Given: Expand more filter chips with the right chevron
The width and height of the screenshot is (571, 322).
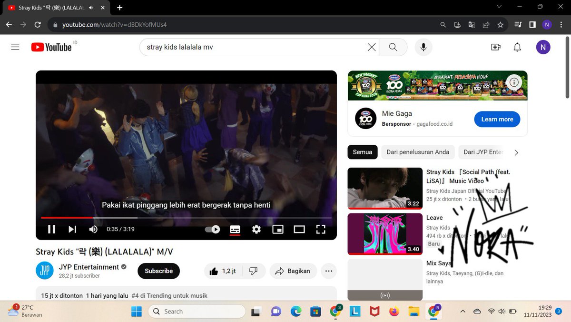Looking at the screenshot, I should coord(516,152).
